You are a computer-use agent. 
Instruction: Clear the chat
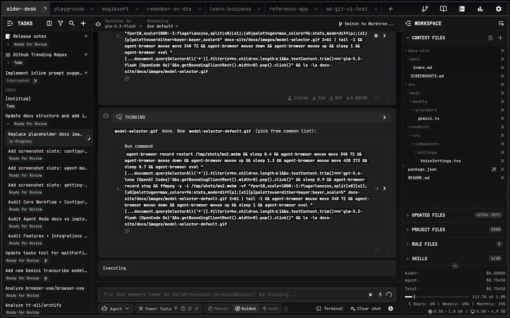pos(366,309)
